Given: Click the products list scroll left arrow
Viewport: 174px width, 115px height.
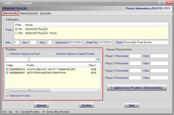Looking at the screenshot, I should [7, 90].
